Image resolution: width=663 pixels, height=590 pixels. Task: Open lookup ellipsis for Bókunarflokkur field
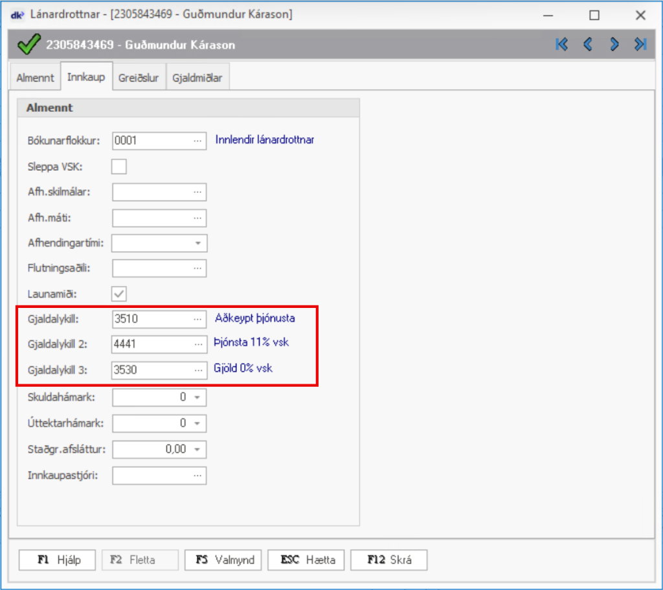point(197,140)
